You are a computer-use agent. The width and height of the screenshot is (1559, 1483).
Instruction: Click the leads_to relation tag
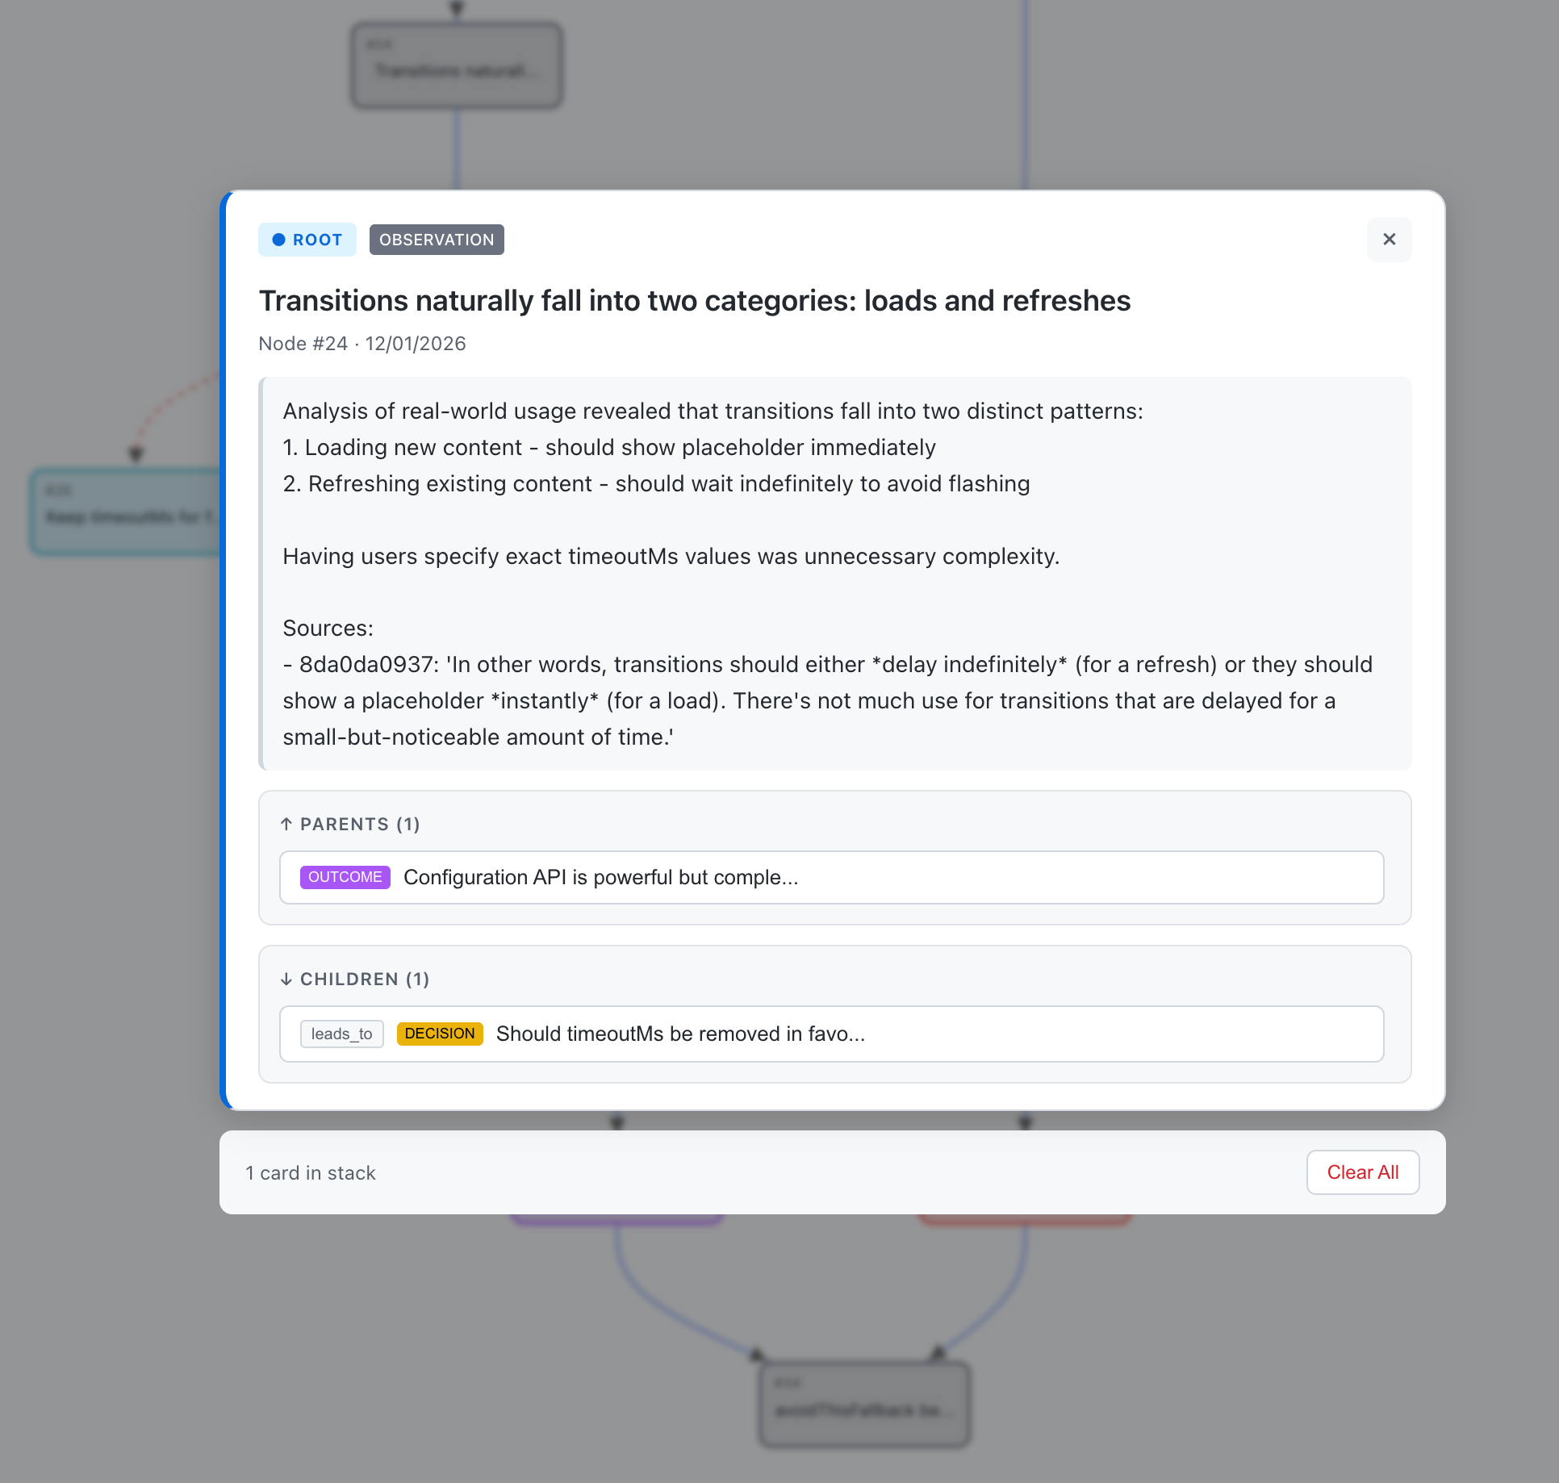(341, 1034)
